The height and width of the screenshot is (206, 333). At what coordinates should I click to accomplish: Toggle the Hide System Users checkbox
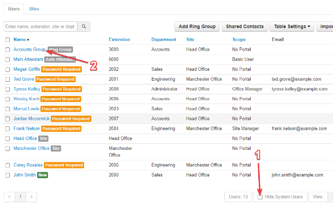260,197
